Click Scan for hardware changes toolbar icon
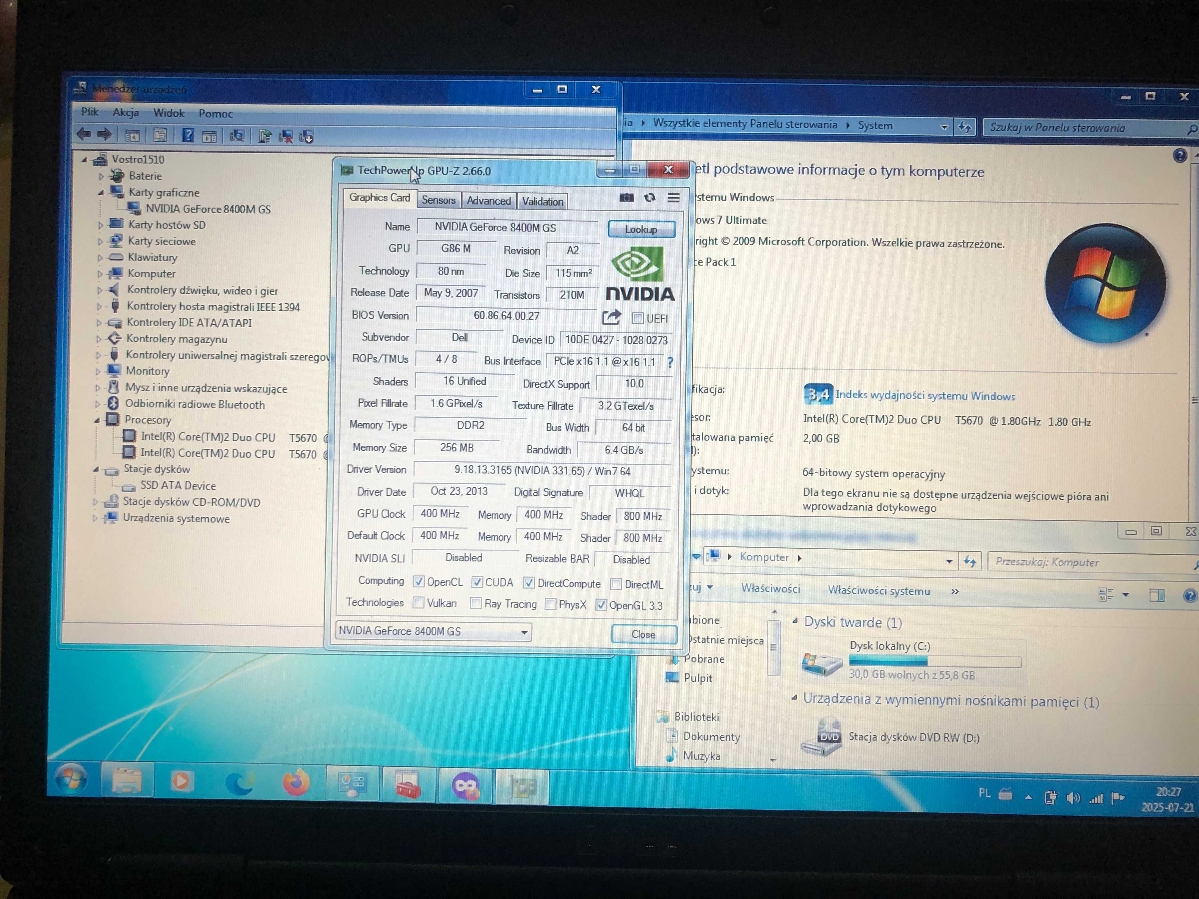The image size is (1199, 899). [x=237, y=136]
